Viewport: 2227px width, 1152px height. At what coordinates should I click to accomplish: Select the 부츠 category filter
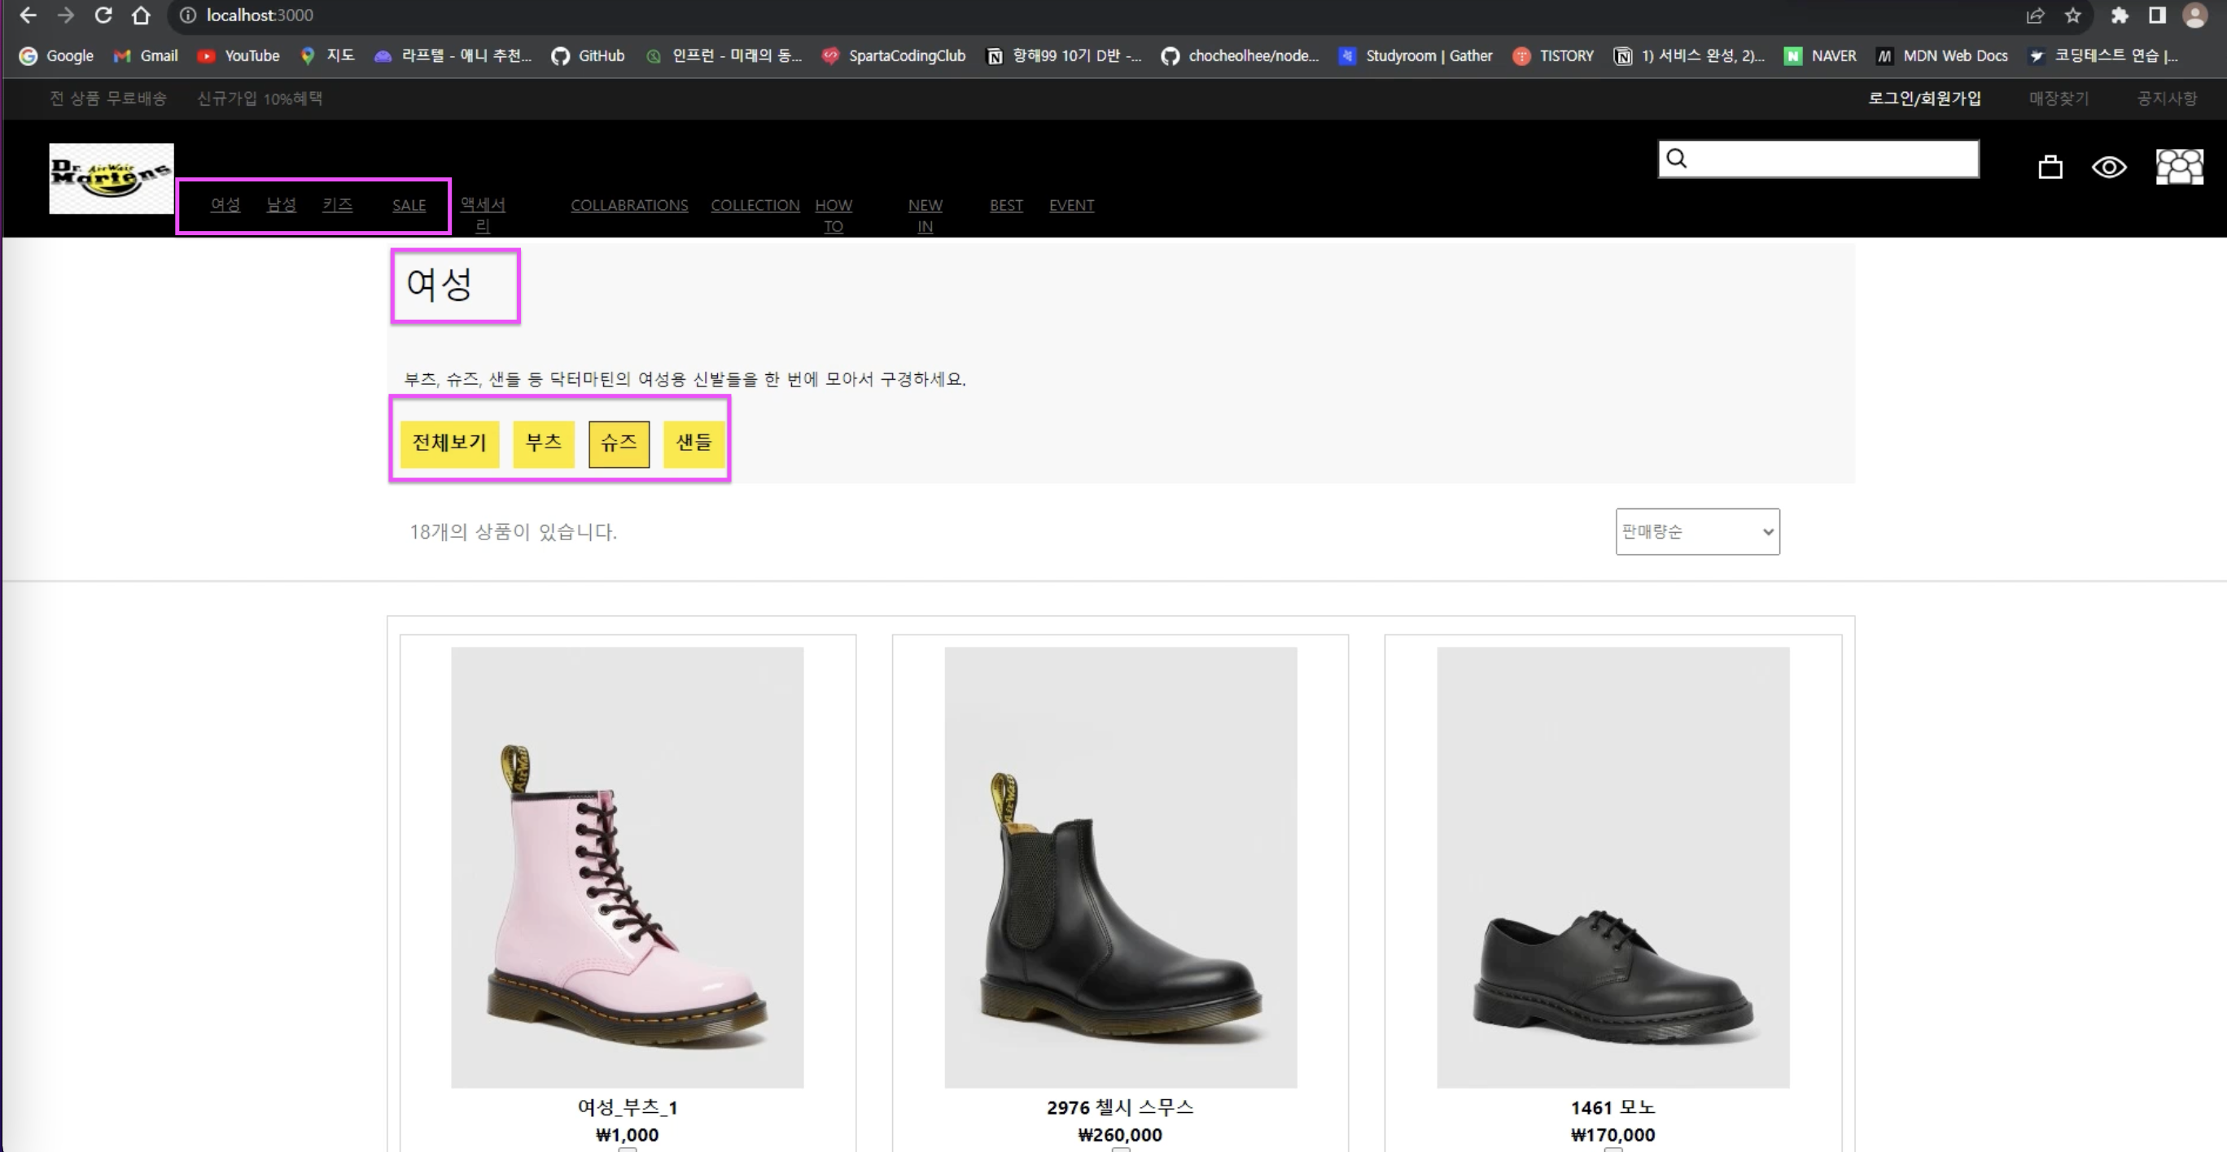click(x=544, y=443)
